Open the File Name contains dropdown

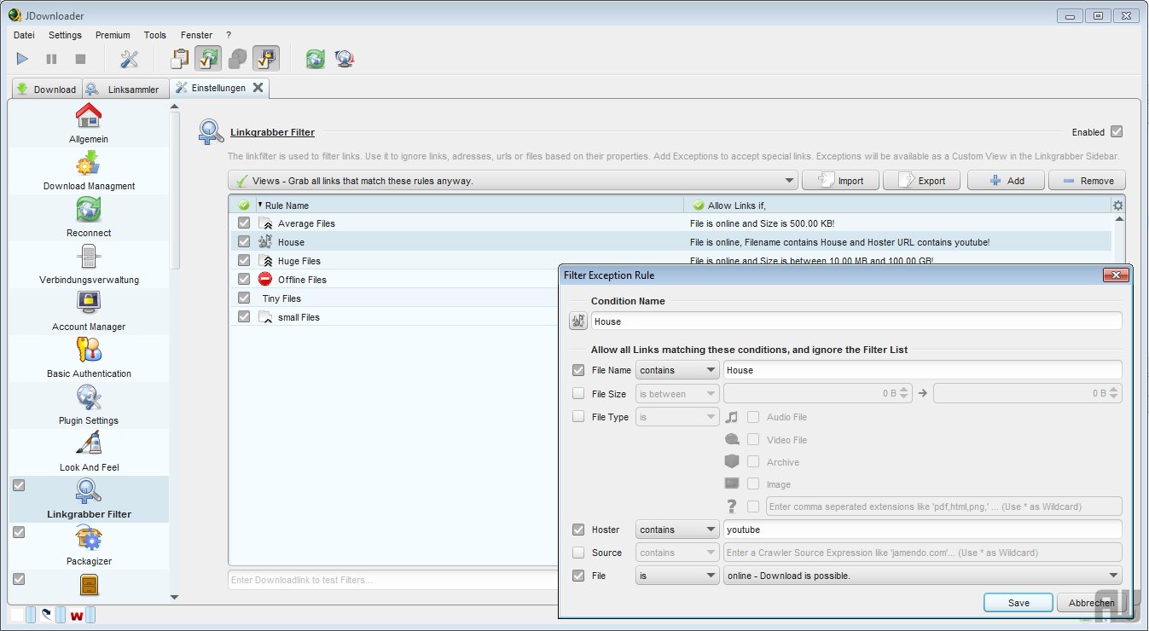(x=677, y=370)
